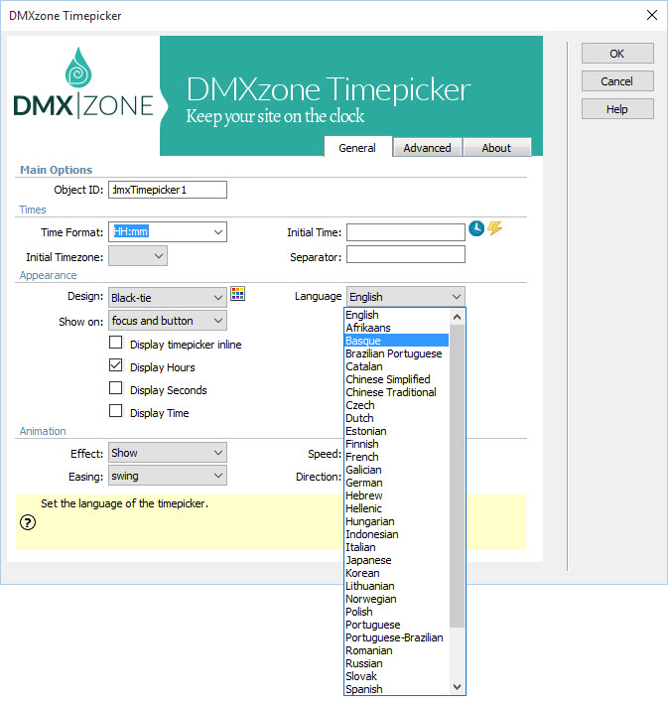This screenshot has height=705, width=668.
Task: Click the question mark help icon
Action: coord(28,522)
